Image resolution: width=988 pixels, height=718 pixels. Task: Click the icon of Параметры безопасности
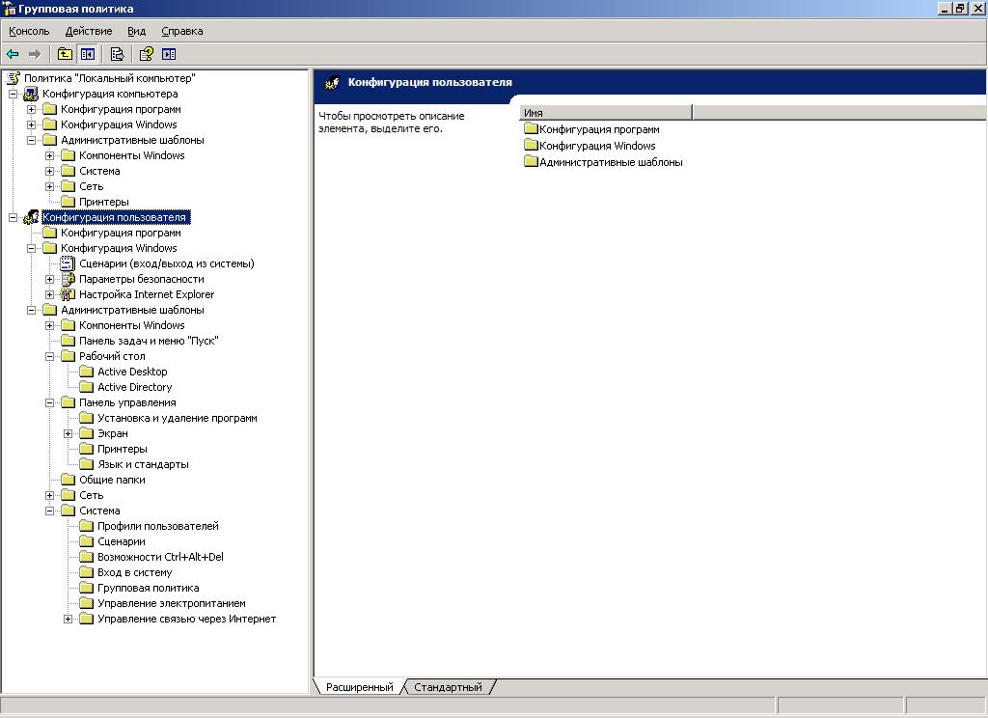[68, 279]
